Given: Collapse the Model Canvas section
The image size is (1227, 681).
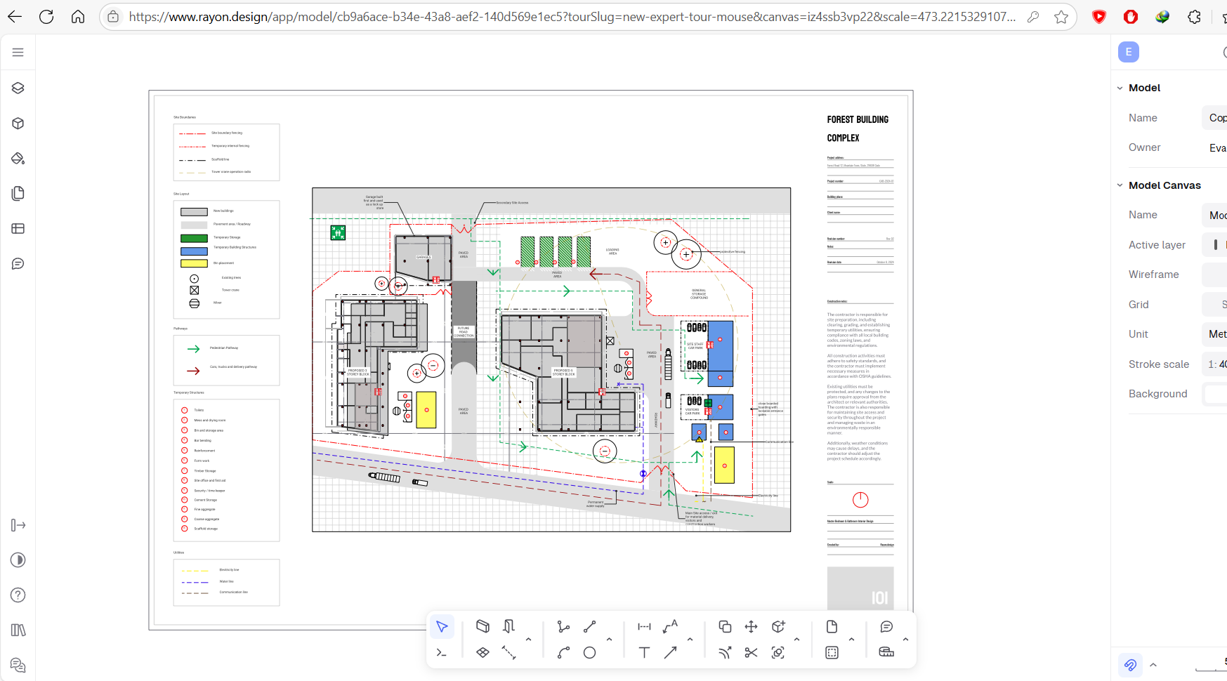Looking at the screenshot, I should coord(1120,185).
